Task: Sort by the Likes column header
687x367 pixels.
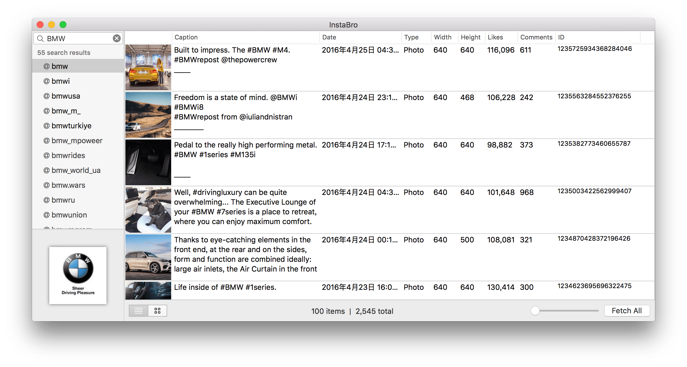Action: 501,37
